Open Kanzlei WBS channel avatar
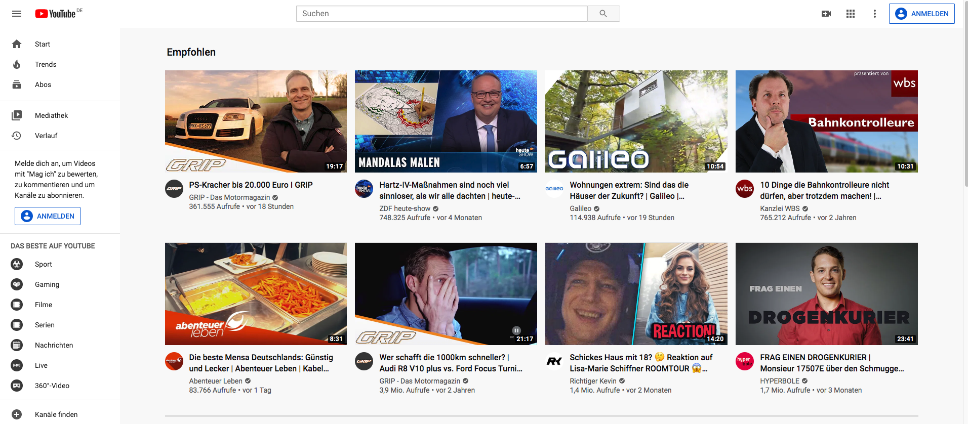The image size is (968, 424). point(745,189)
